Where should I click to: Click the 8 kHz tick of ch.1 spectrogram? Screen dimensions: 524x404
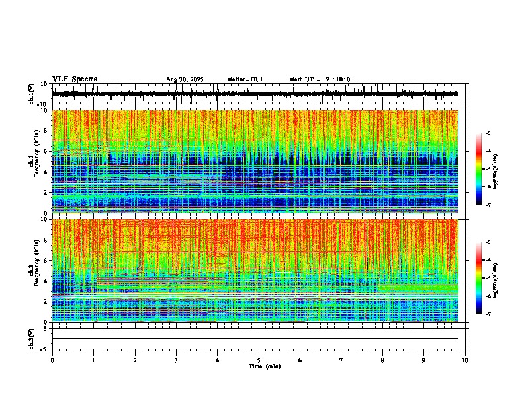tap(47, 131)
